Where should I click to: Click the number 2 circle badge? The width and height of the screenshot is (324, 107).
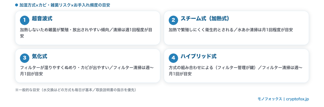tap(173, 20)
